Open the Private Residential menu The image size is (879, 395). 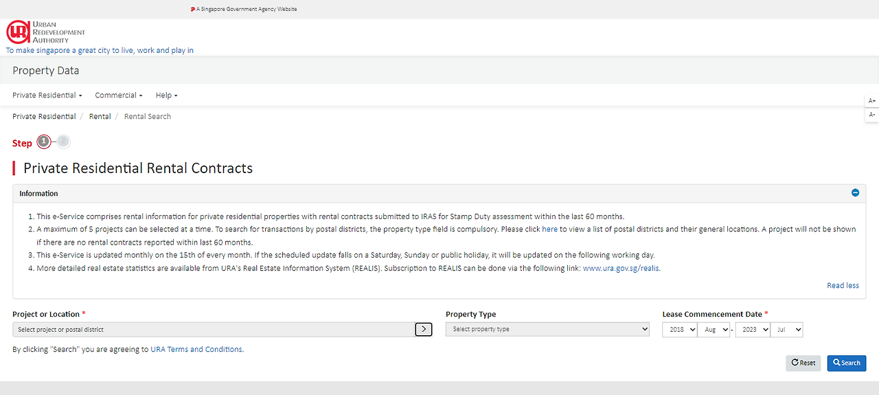pyautogui.click(x=47, y=95)
